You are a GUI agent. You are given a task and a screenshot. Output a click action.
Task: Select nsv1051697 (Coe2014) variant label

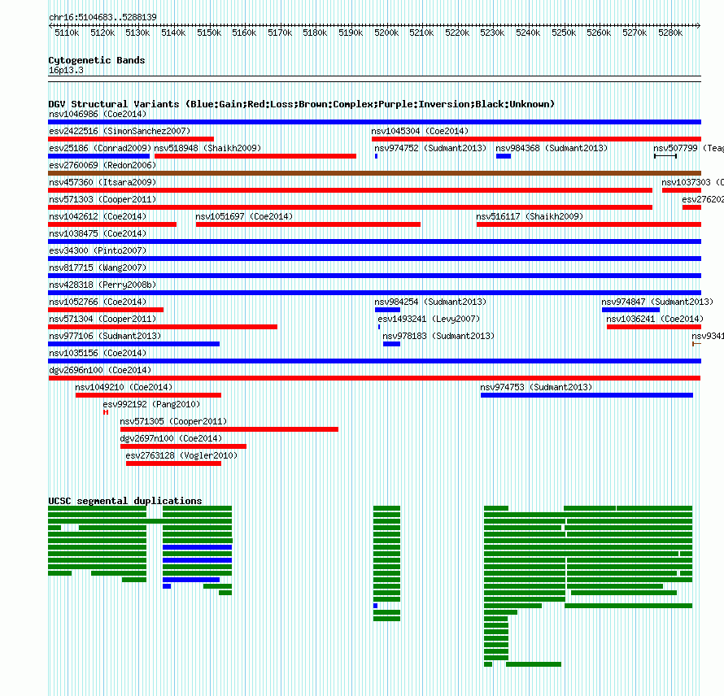tap(244, 216)
